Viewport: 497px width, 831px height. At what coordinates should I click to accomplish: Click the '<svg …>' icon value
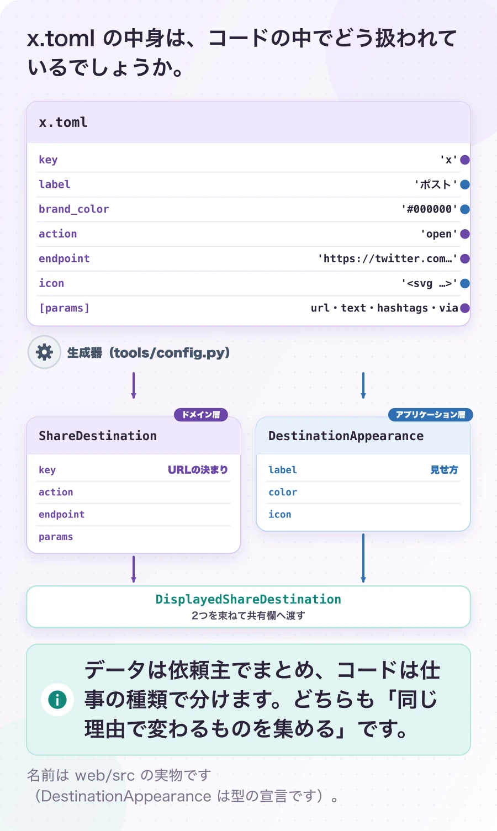coord(430,283)
